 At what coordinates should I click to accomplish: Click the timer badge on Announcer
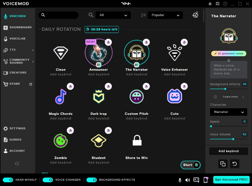tap(108, 42)
